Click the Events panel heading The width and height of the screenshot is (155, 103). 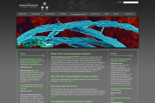[x=113, y=54]
